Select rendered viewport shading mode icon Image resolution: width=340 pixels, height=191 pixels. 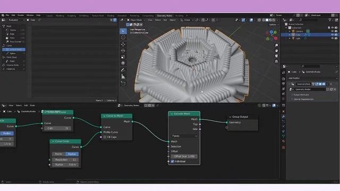tap(274, 20)
